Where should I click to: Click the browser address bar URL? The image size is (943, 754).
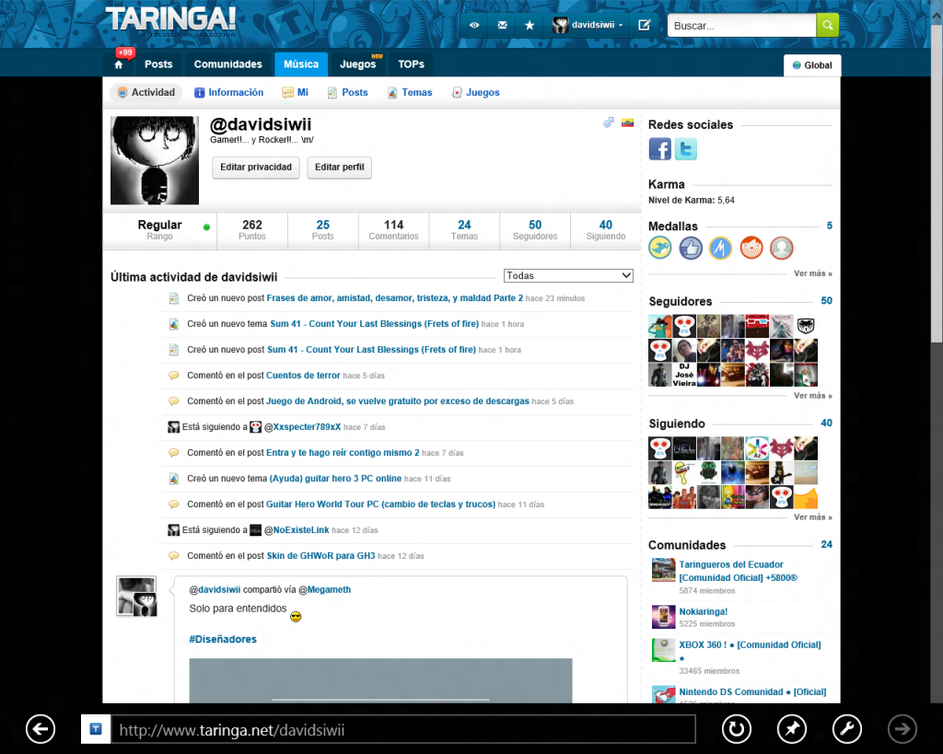403,729
